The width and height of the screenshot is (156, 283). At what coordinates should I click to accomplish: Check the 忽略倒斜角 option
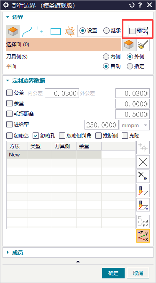(62, 136)
